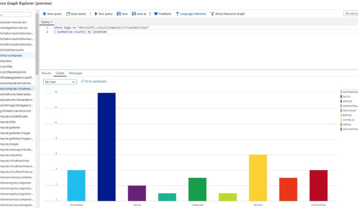Click the New query plus icon

pyautogui.click(x=44, y=14)
